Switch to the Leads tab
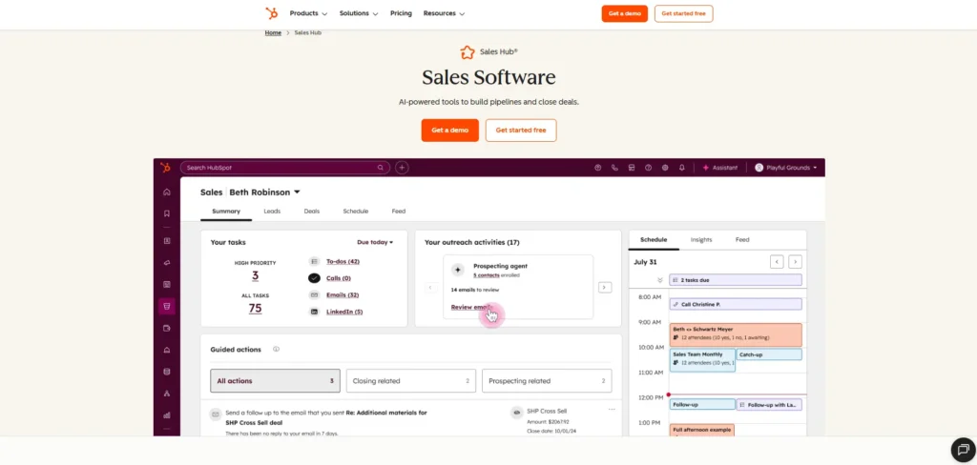This screenshot has height=465, width=977. click(x=272, y=211)
